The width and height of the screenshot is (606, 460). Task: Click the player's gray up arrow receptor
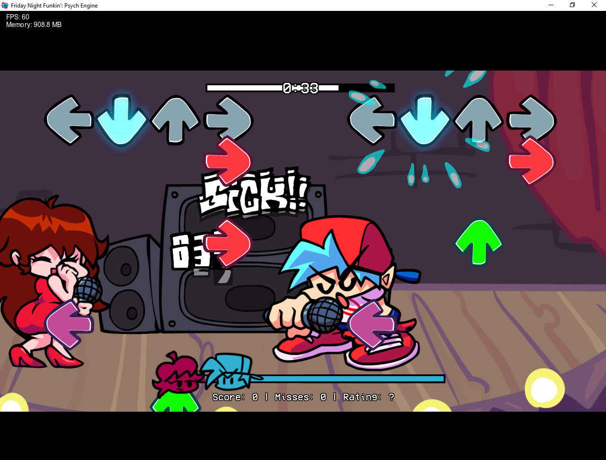(478, 120)
